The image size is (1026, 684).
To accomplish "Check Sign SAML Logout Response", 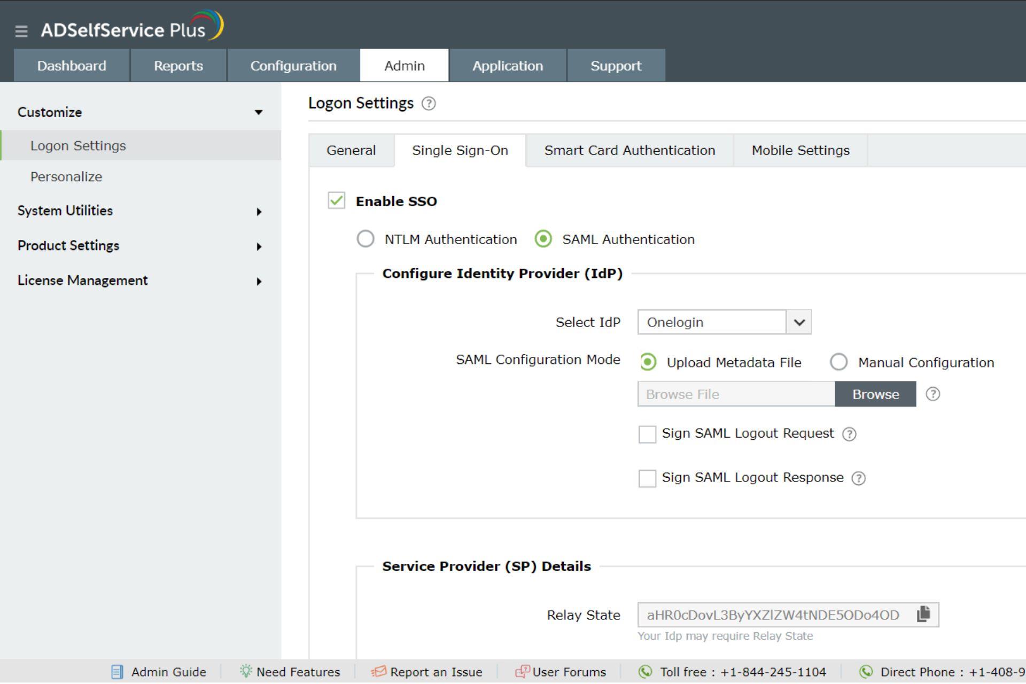I will 647,478.
